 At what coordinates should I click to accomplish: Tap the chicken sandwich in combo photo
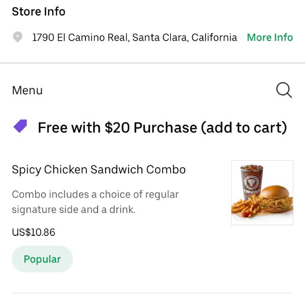[276, 199]
